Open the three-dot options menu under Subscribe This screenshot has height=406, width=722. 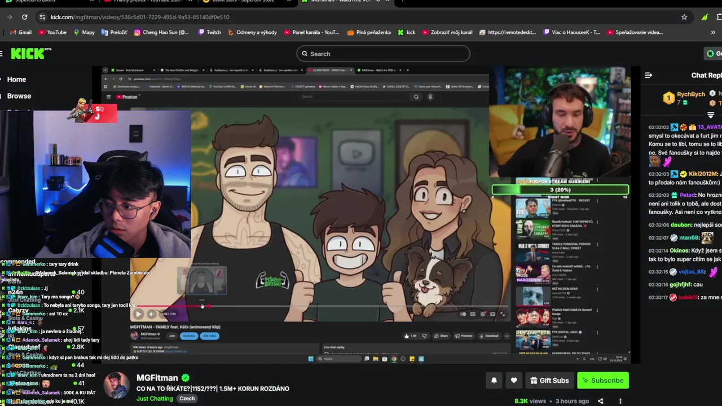[620, 401]
